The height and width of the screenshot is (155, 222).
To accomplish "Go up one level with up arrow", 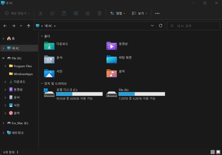I will [x=29, y=26].
